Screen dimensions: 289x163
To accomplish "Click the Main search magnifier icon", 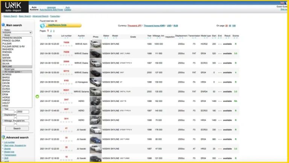I will (3, 25).
